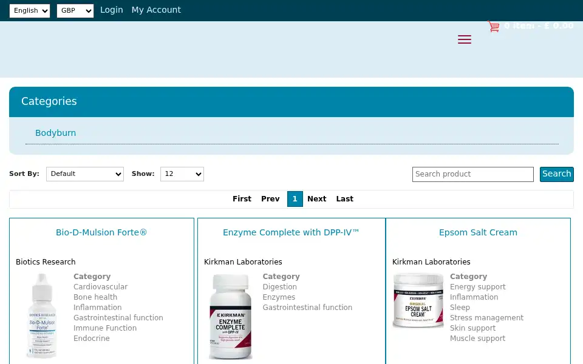Viewport: 583px width, 364px height.
Task: Click Inflammation under Bio-D-Mulsion Forte
Action: (97, 308)
